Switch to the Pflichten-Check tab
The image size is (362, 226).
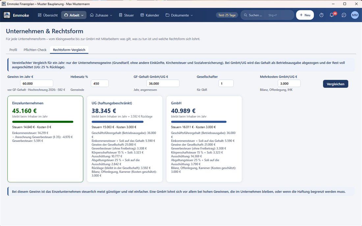coord(35,50)
